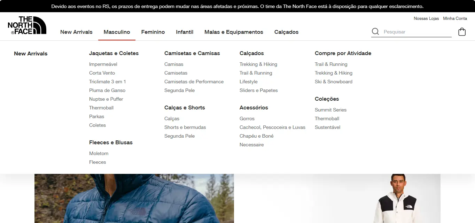Click Thermoball under Jaquetas e Coletes
Viewport: 475px width, 223px height.
coord(101,108)
